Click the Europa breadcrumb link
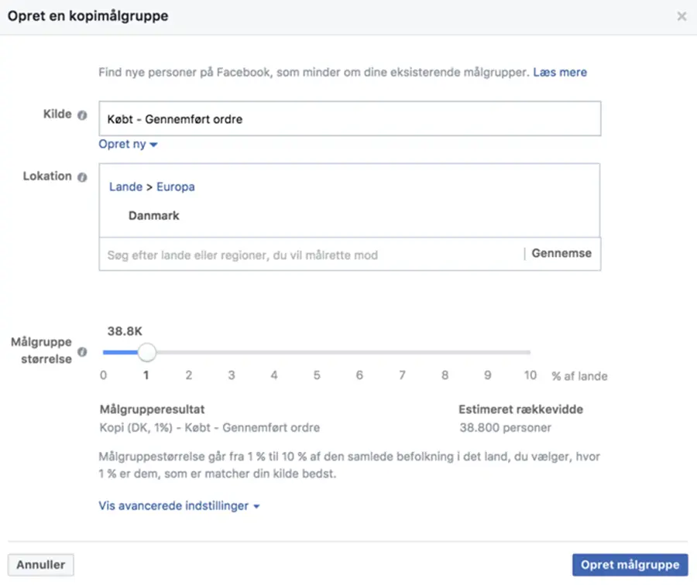This screenshot has height=585, width=697. (x=176, y=187)
